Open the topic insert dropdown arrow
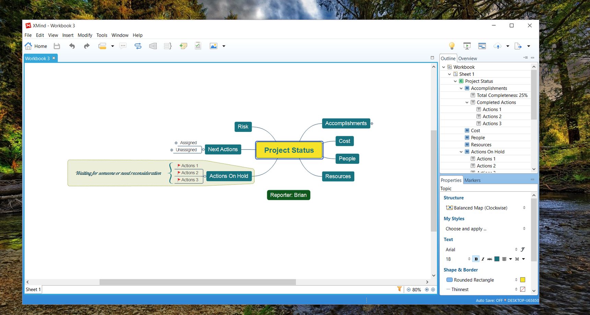Image resolution: width=590 pixels, height=315 pixels. tap(113, 46)
